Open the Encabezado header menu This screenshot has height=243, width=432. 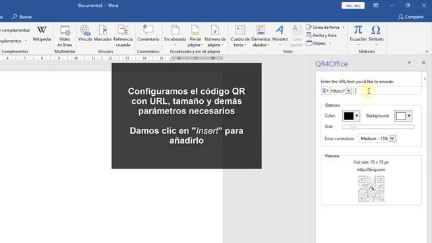coord(175,36)
